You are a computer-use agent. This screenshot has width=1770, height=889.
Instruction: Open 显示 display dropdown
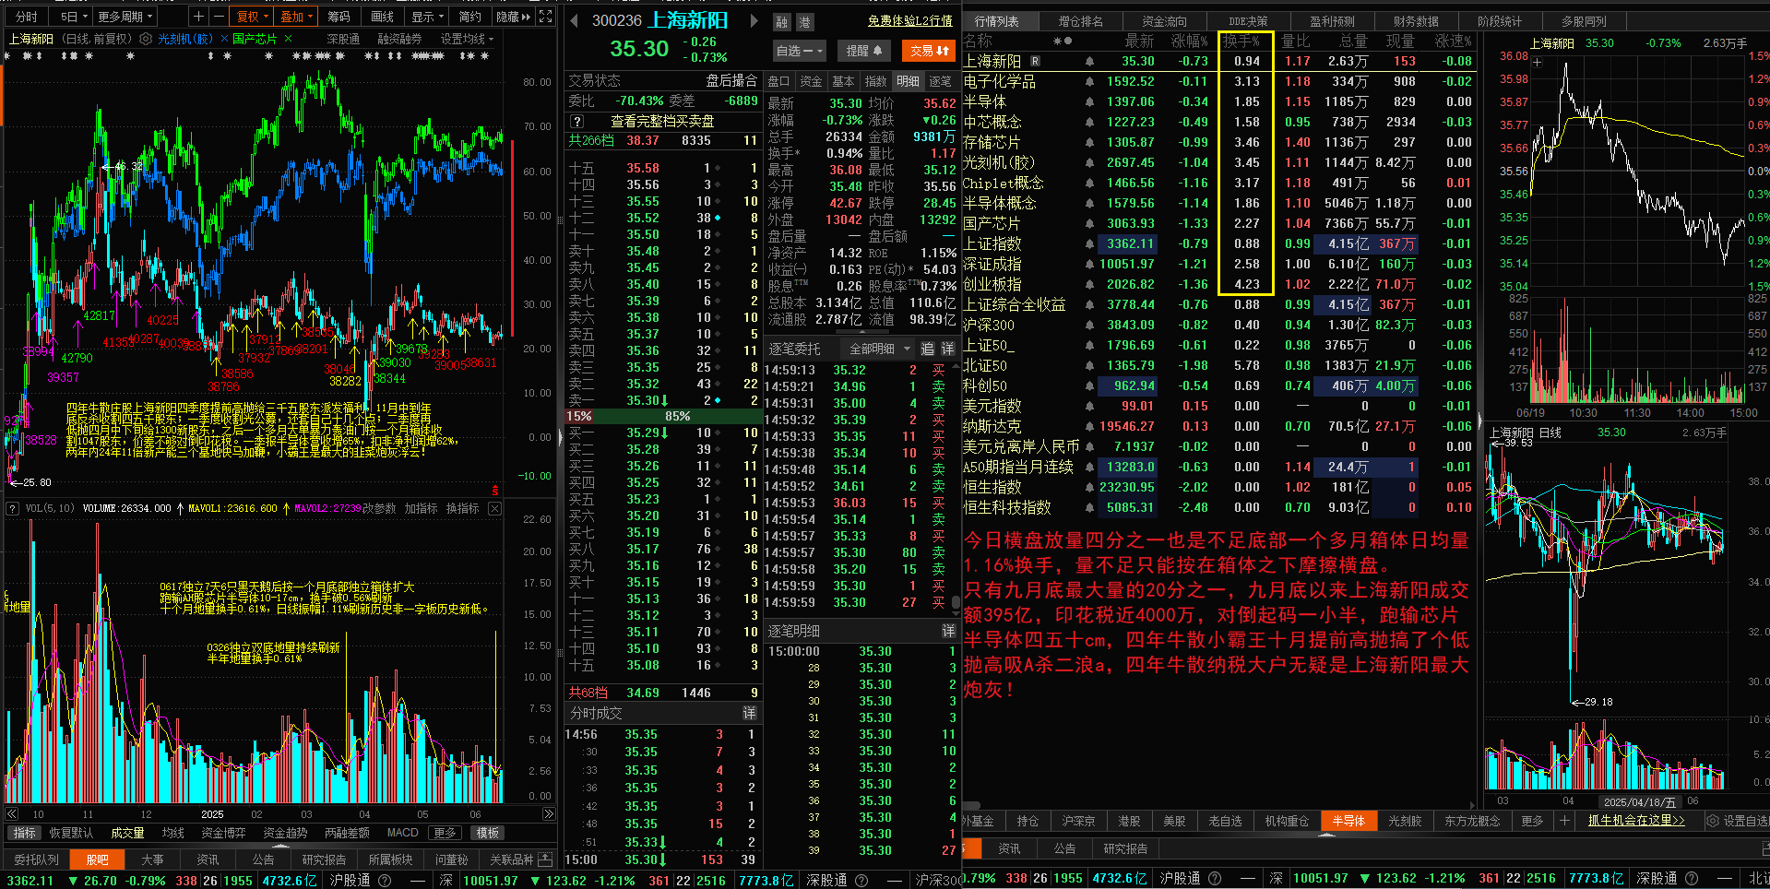428,17
